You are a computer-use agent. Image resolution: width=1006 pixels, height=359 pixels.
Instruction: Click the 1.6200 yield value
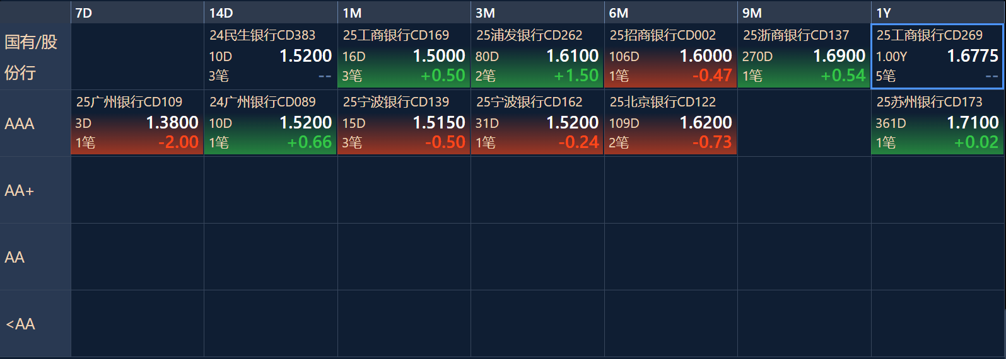[706, 123]
